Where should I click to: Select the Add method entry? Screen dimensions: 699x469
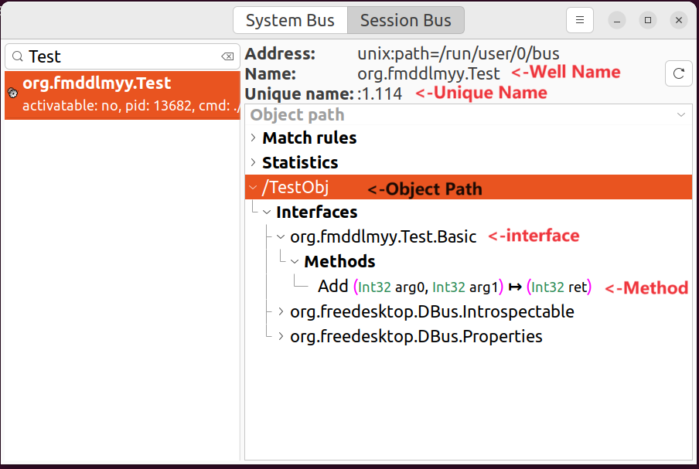click(x=333, y=287)
